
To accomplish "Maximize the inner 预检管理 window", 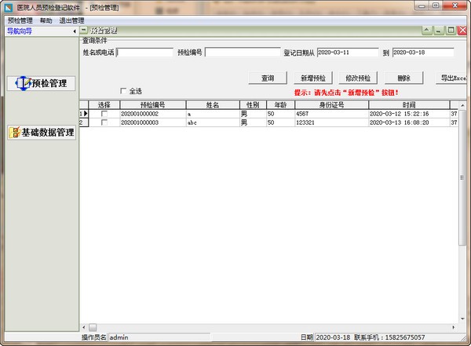I will pyautogui.click(x=451, y=31).
